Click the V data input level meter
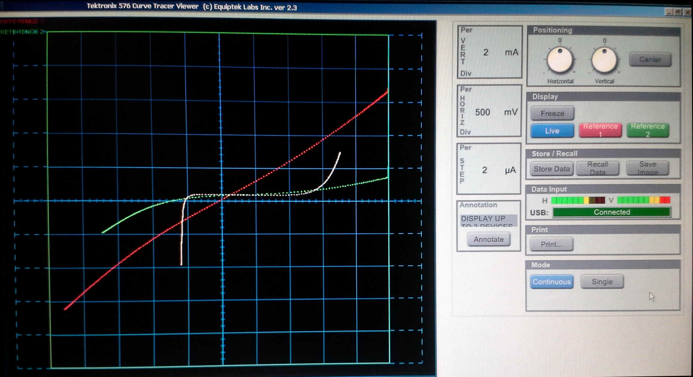Image resolution: width=693 pixels, height=377 pixels. (x=643, y=200)
